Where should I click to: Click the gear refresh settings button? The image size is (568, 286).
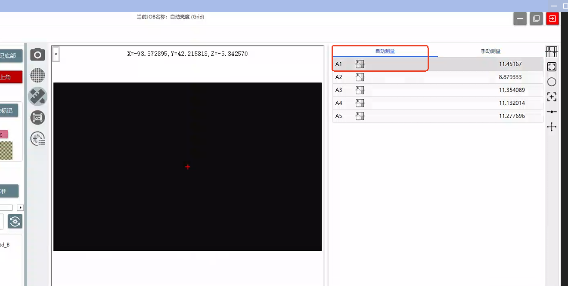click(15, 222)
